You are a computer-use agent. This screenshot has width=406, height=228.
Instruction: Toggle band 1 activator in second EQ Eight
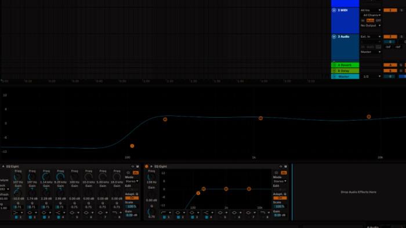(x=165, y=217)
